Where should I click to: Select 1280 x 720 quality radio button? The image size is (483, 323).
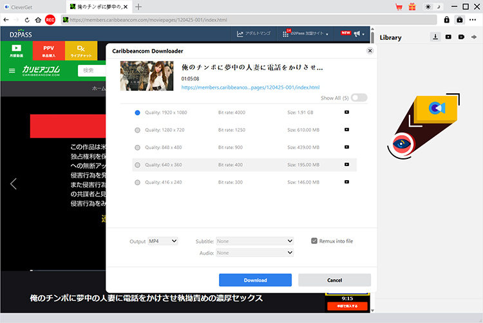point(137,130)
